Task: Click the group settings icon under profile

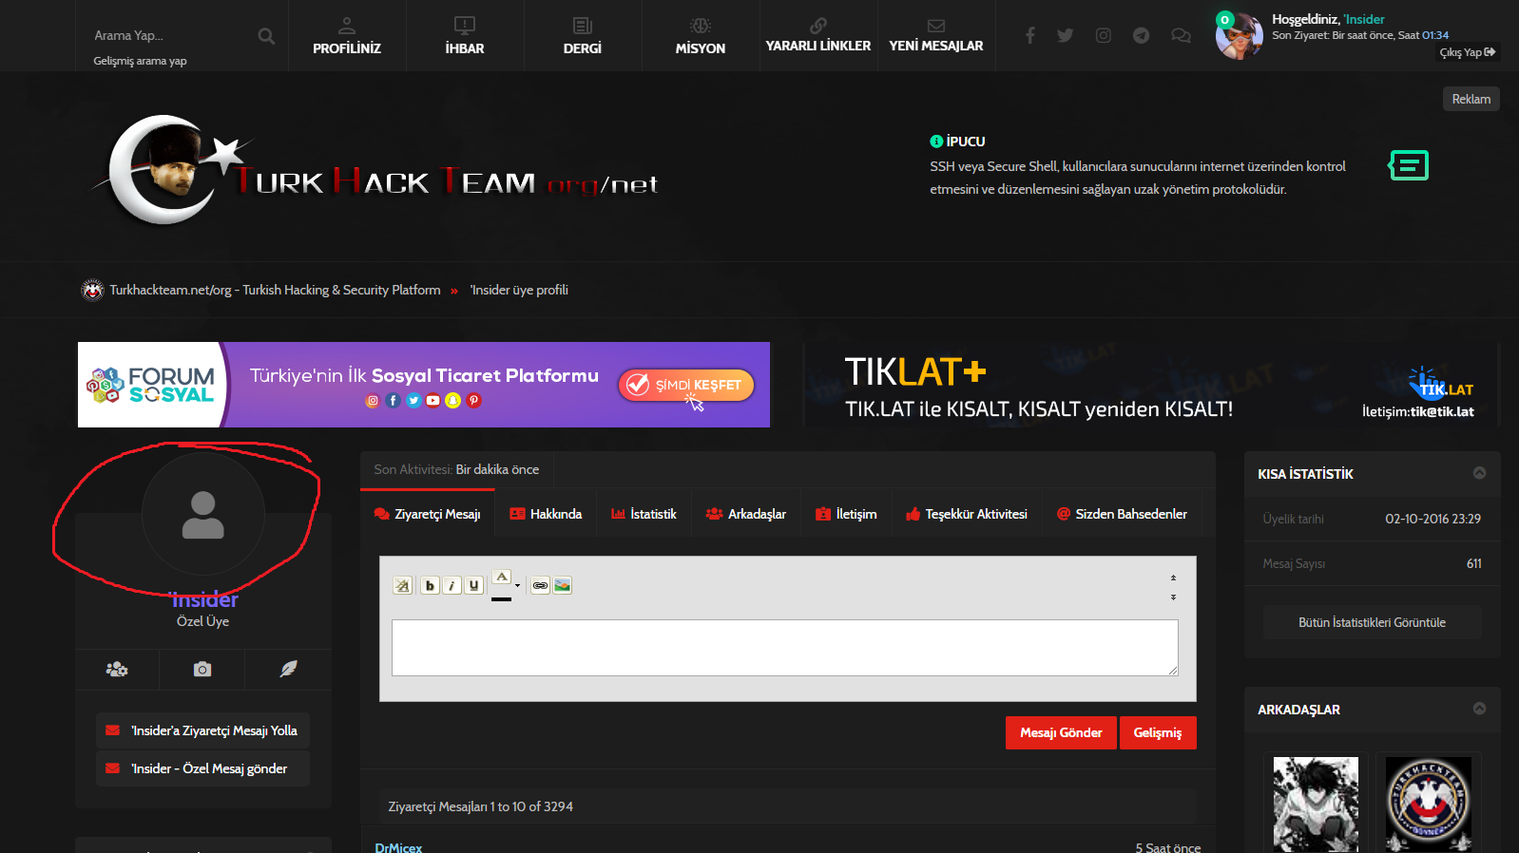Action: [x=117, y=670]
